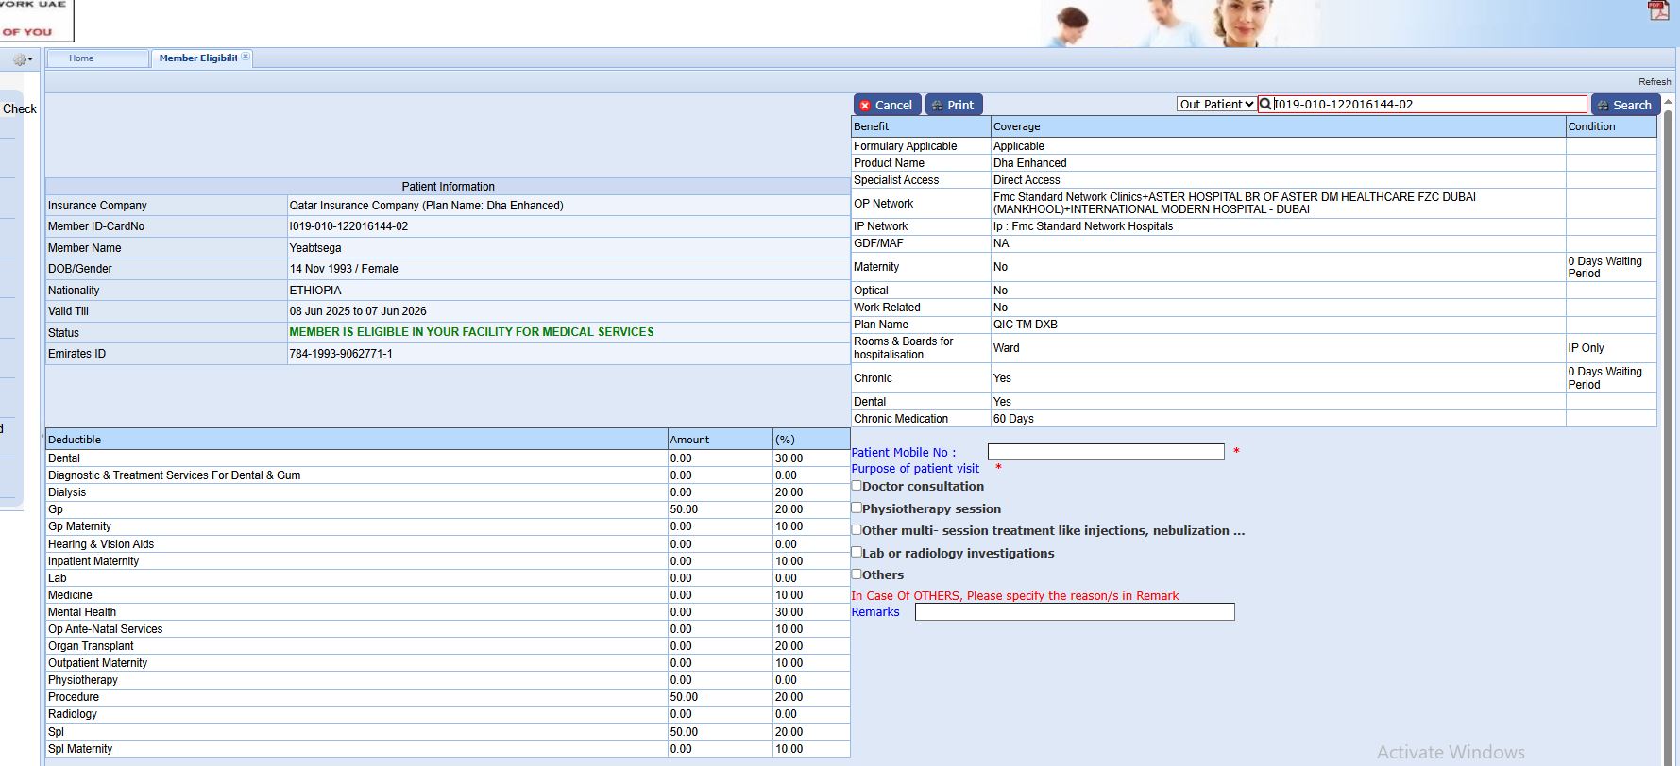Click the red X Cancel icon
The image size is (1680, 766).
point(865,106)
